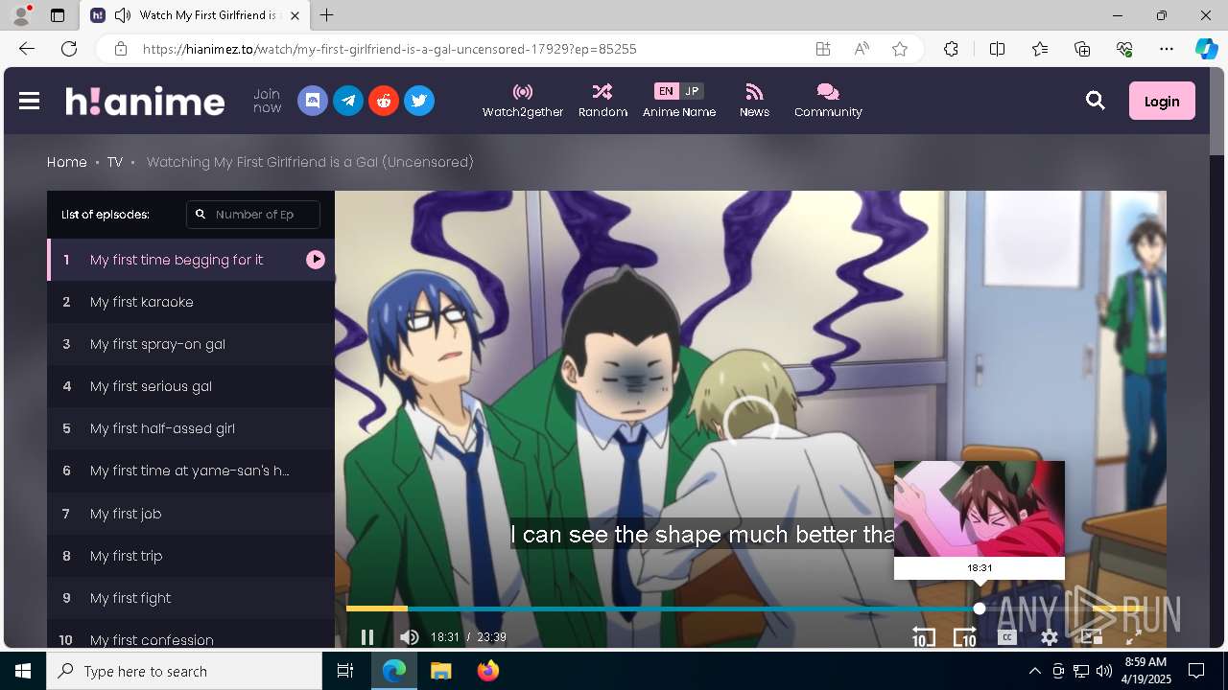Open browser Collections
Screen dimensions: 1228x690
tap(1082, 49)
